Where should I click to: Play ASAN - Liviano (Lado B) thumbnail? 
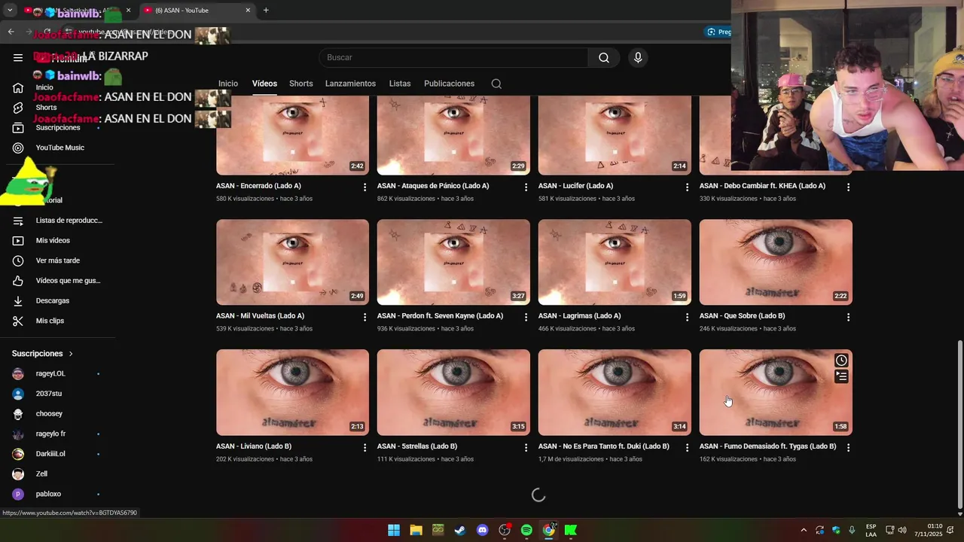[x=292, y=392]
